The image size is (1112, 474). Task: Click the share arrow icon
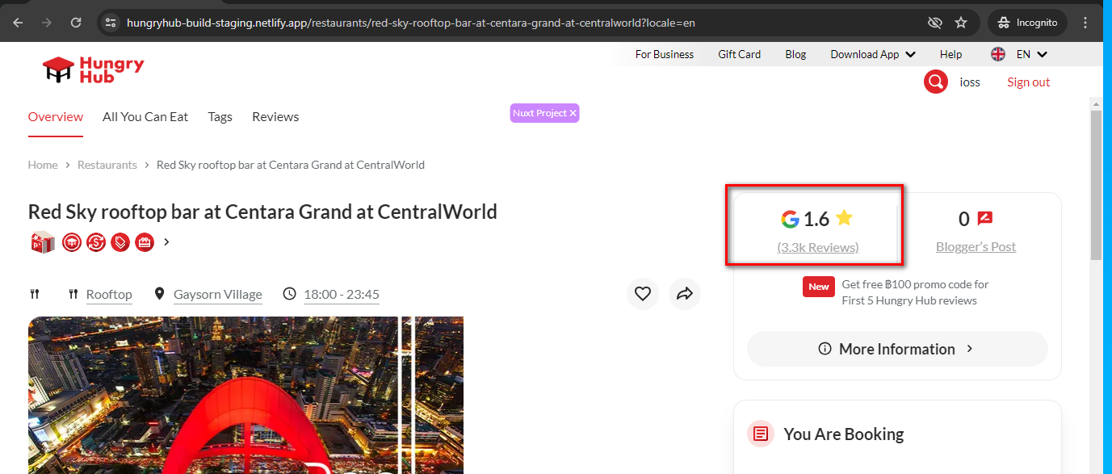pyautogui.click(x=685, y=294)
